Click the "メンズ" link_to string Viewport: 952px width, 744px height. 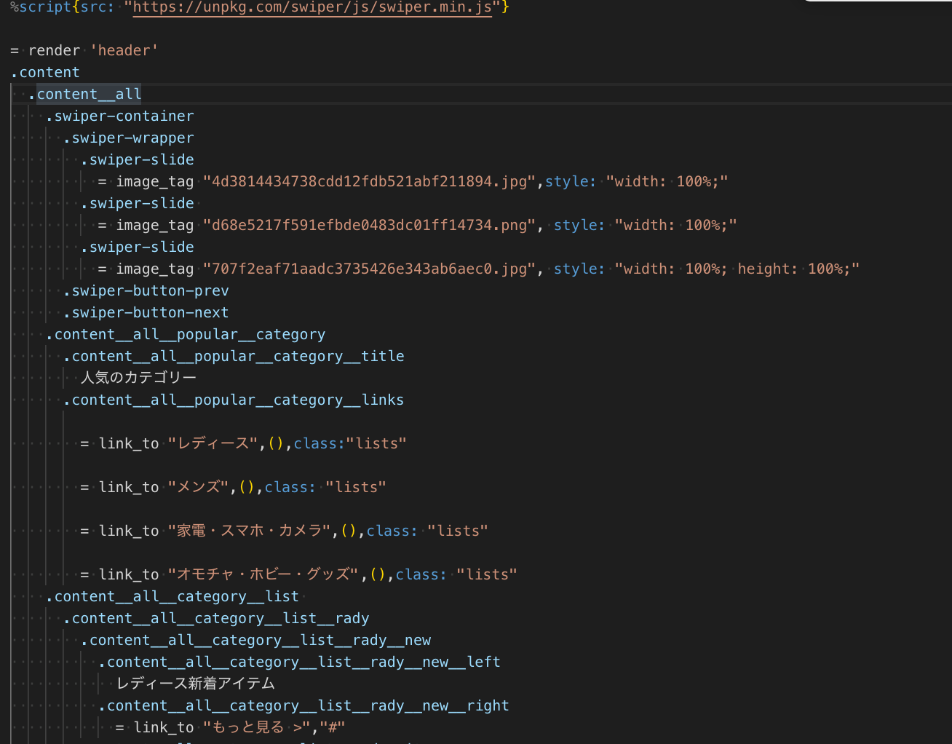198,487
